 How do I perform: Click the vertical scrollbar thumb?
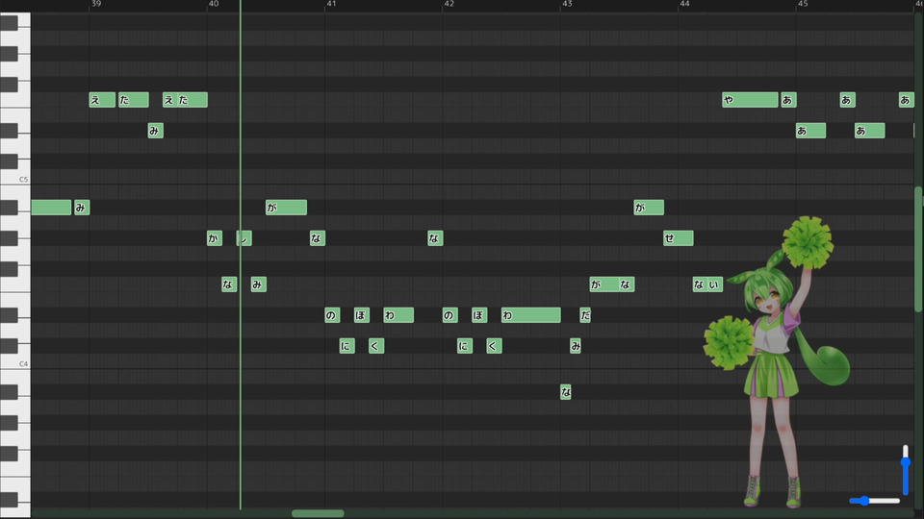coord(918,250)
